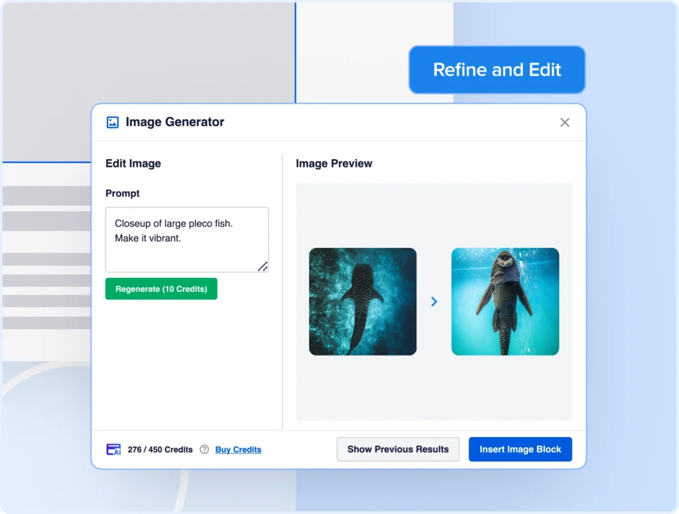This screenshot has height=514, width=679.
Task: Click the Refine and Edit banner button
Action: [x=497, y=70]
